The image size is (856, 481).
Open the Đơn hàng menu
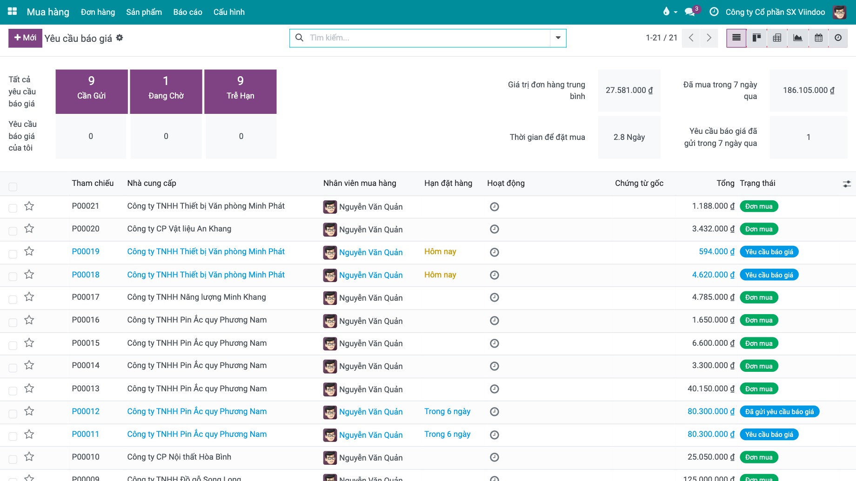98,12
